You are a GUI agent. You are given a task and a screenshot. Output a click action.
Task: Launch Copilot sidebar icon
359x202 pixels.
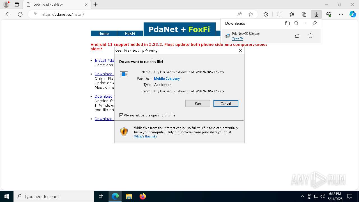tap(353, 14)
